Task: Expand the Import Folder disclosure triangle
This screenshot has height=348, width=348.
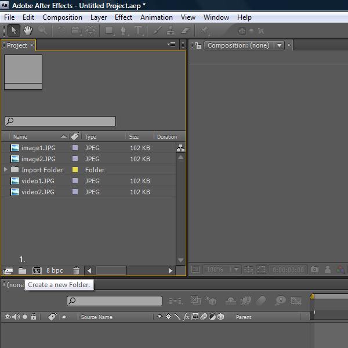Action: click(6, 170)
